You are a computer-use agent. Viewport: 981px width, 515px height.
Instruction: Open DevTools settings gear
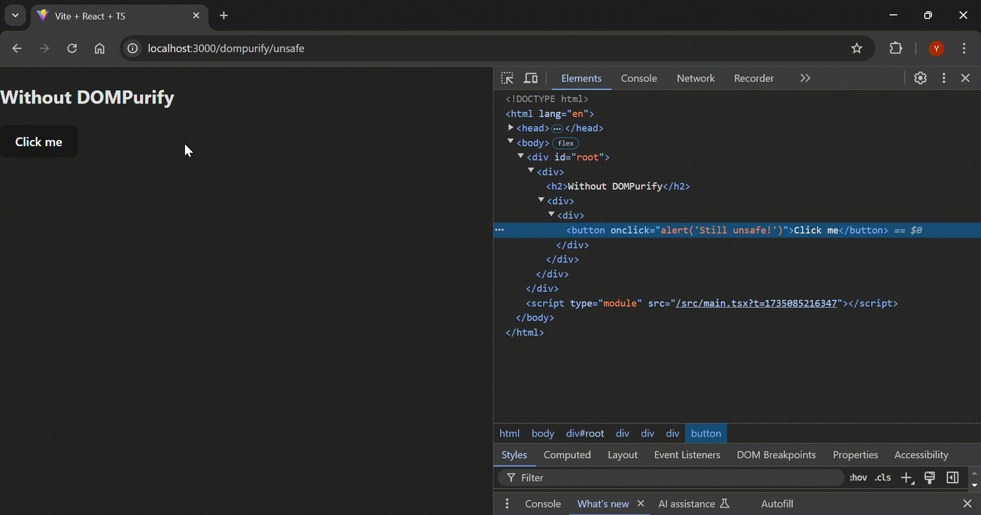(x=920, y=78)
